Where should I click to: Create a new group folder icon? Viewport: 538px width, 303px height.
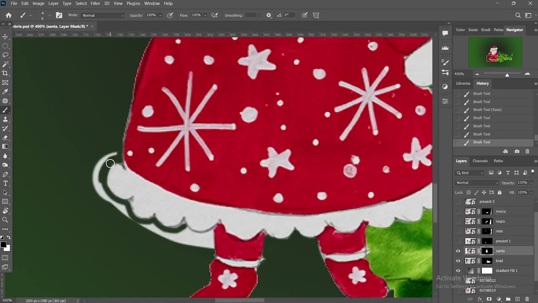[508, 299]
